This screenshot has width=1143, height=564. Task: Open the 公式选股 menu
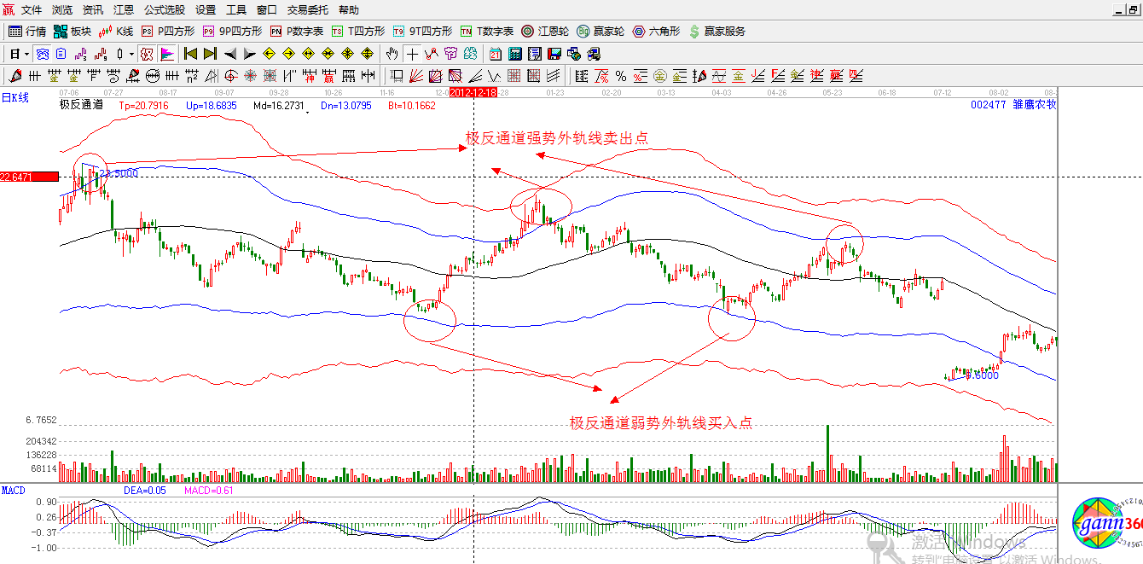pyautogui.click(x=164, y=10)
